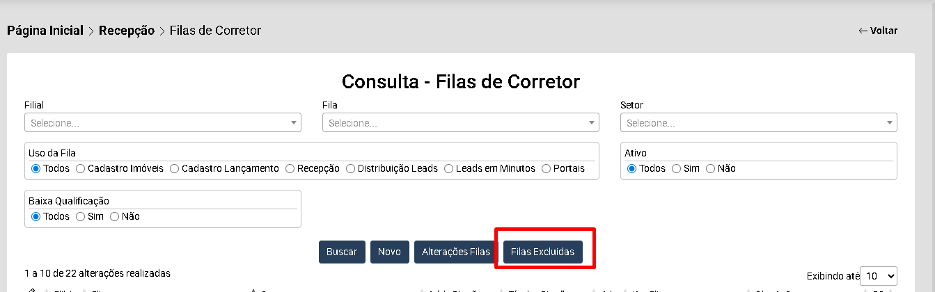The image size is (935, 292).
Task: Choose the Portais radio option
Action: pos(547,168)
